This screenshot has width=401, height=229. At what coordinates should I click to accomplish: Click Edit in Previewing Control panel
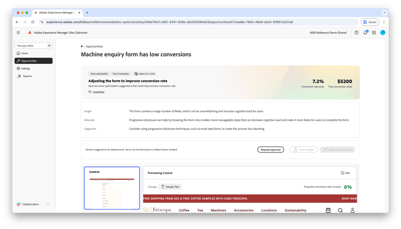coord(345,173)
